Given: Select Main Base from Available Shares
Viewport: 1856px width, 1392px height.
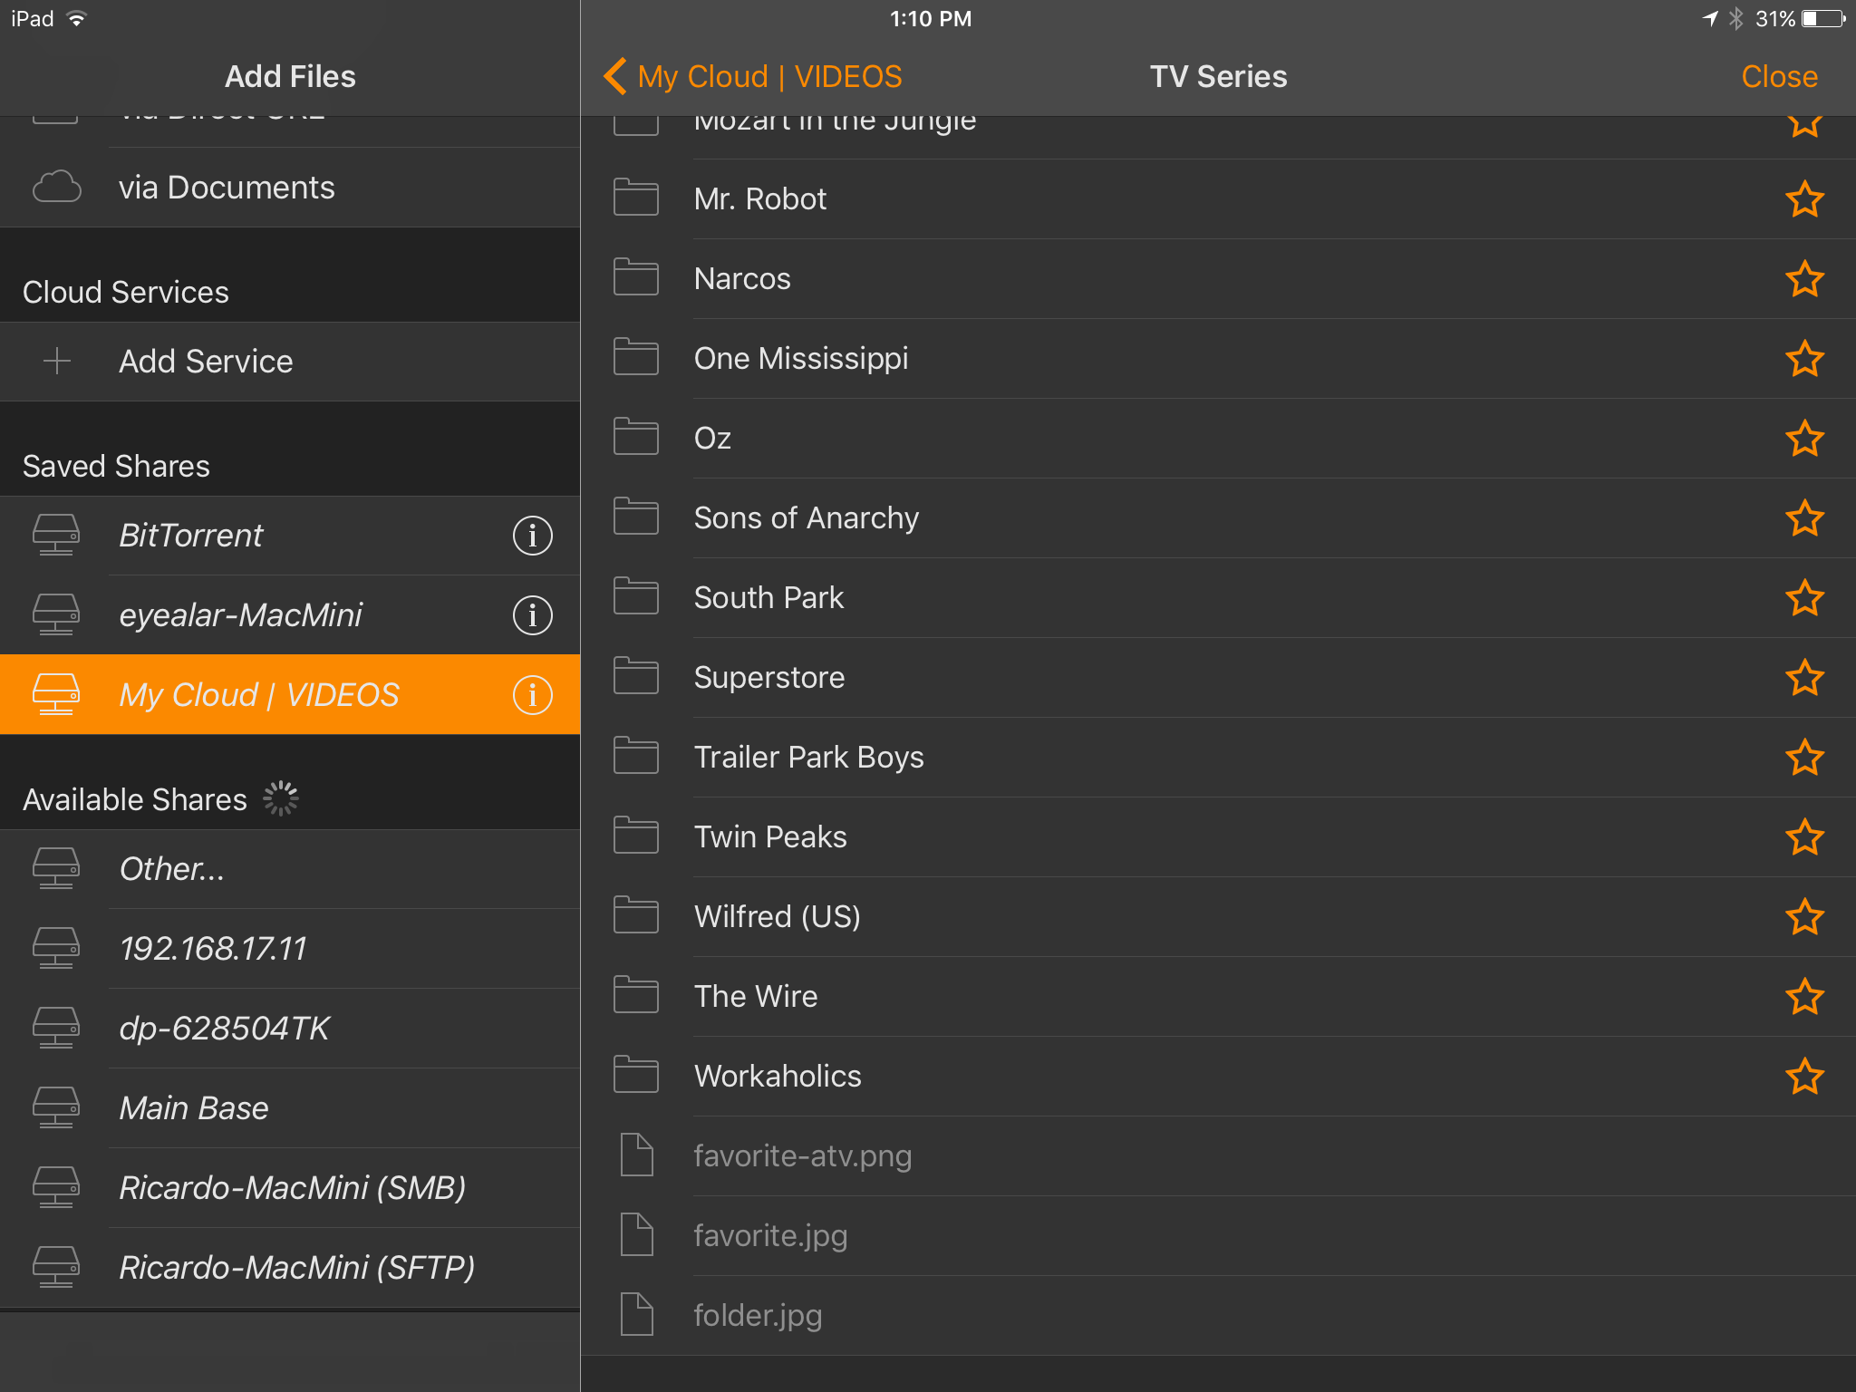Looking at the screenshot, I should point(194,1107).
